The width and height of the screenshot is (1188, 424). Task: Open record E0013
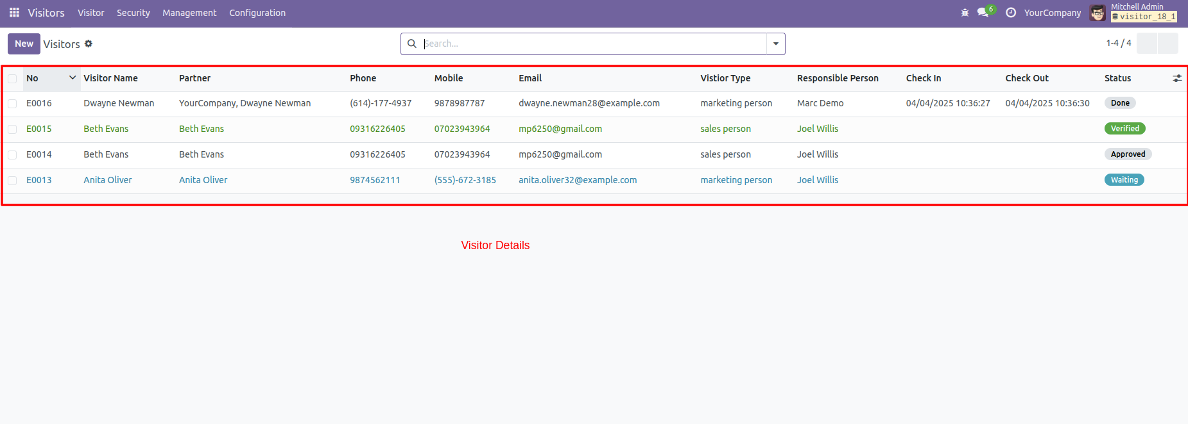tap(39, 180)
